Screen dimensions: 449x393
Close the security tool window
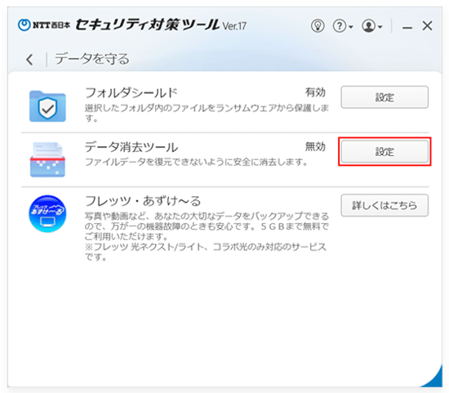click(427, 26)
